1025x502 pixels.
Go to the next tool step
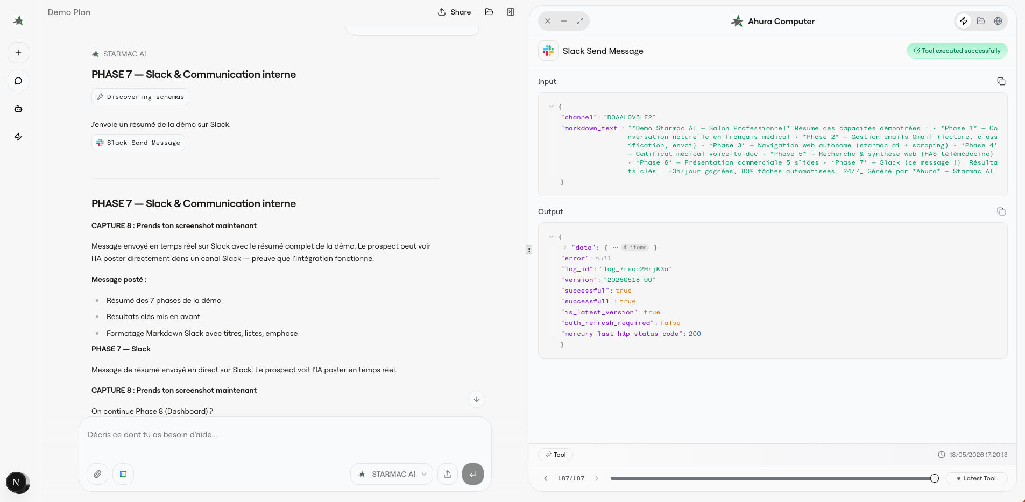596,478
